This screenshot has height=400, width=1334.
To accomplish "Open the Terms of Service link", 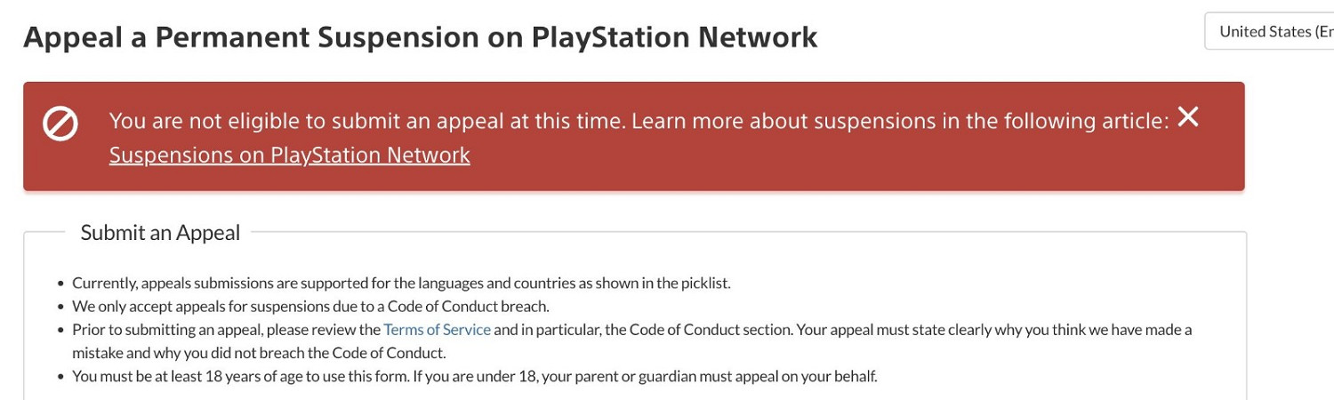I will coord(437,329).
